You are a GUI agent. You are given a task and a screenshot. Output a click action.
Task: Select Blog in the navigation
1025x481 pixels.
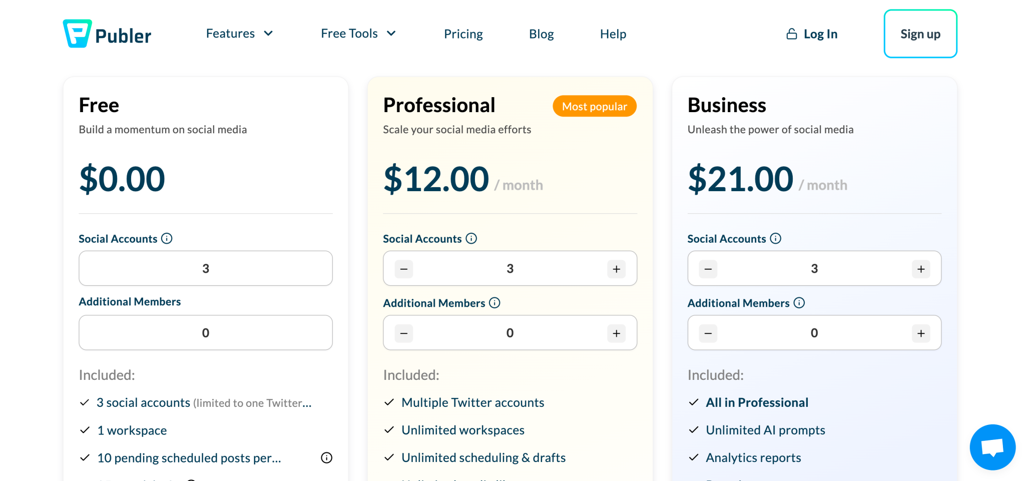pyautogui.click(x=541, y=34)
